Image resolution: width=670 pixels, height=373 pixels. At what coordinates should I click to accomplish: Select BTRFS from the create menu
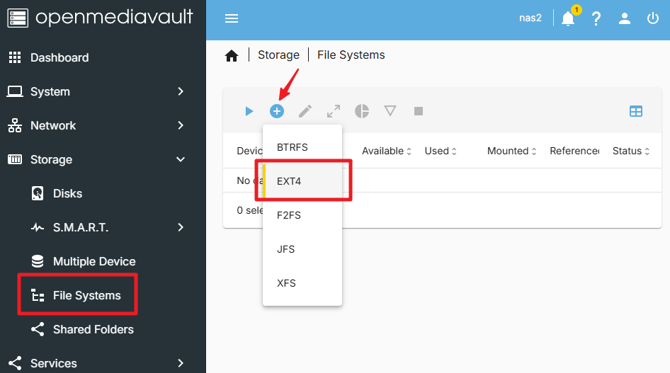click(302, 147)
